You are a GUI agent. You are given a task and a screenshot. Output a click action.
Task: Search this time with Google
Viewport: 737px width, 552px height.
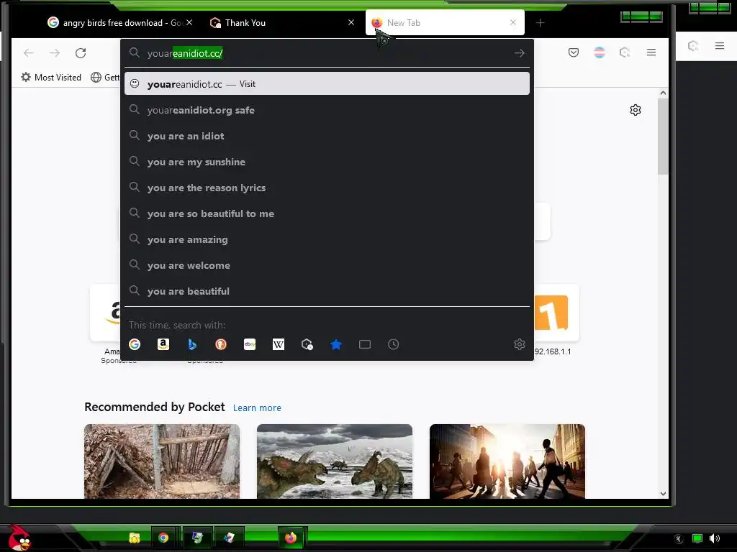click(x=135, y=344)
